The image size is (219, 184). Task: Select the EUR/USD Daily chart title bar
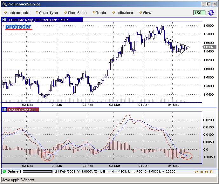click(x=45, y=20)
